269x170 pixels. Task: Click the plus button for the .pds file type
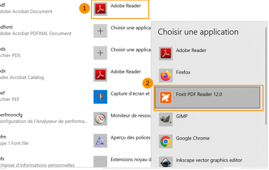(x=100, y=53)
